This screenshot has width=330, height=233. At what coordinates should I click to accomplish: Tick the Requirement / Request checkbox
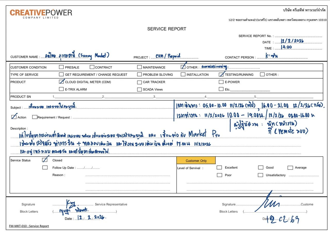[35, 117]
